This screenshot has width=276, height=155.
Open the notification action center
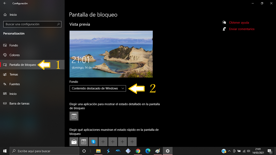click(269, 151)
